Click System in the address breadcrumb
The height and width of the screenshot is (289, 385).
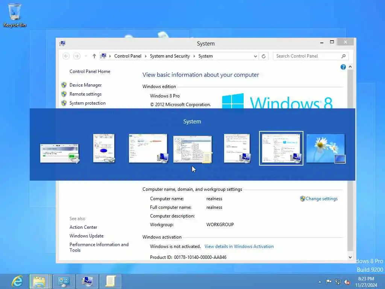(x=206, y=56)
